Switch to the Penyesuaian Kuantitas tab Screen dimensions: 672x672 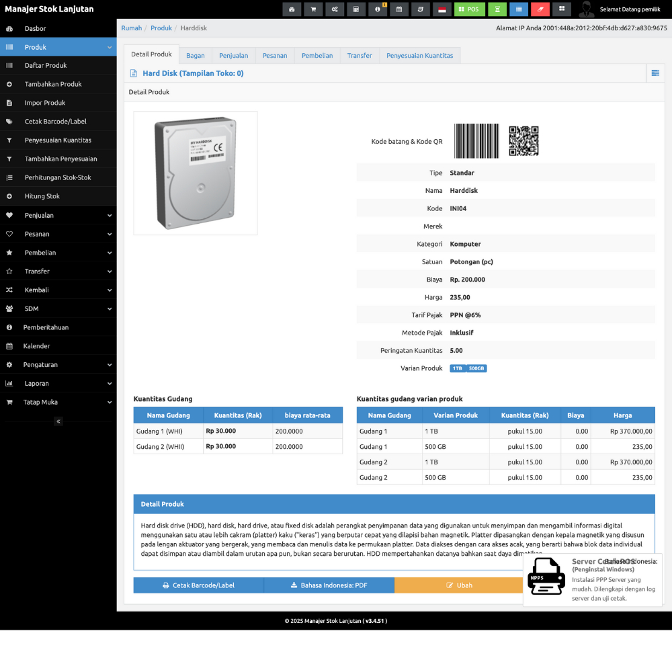click(x=419, y=56)
